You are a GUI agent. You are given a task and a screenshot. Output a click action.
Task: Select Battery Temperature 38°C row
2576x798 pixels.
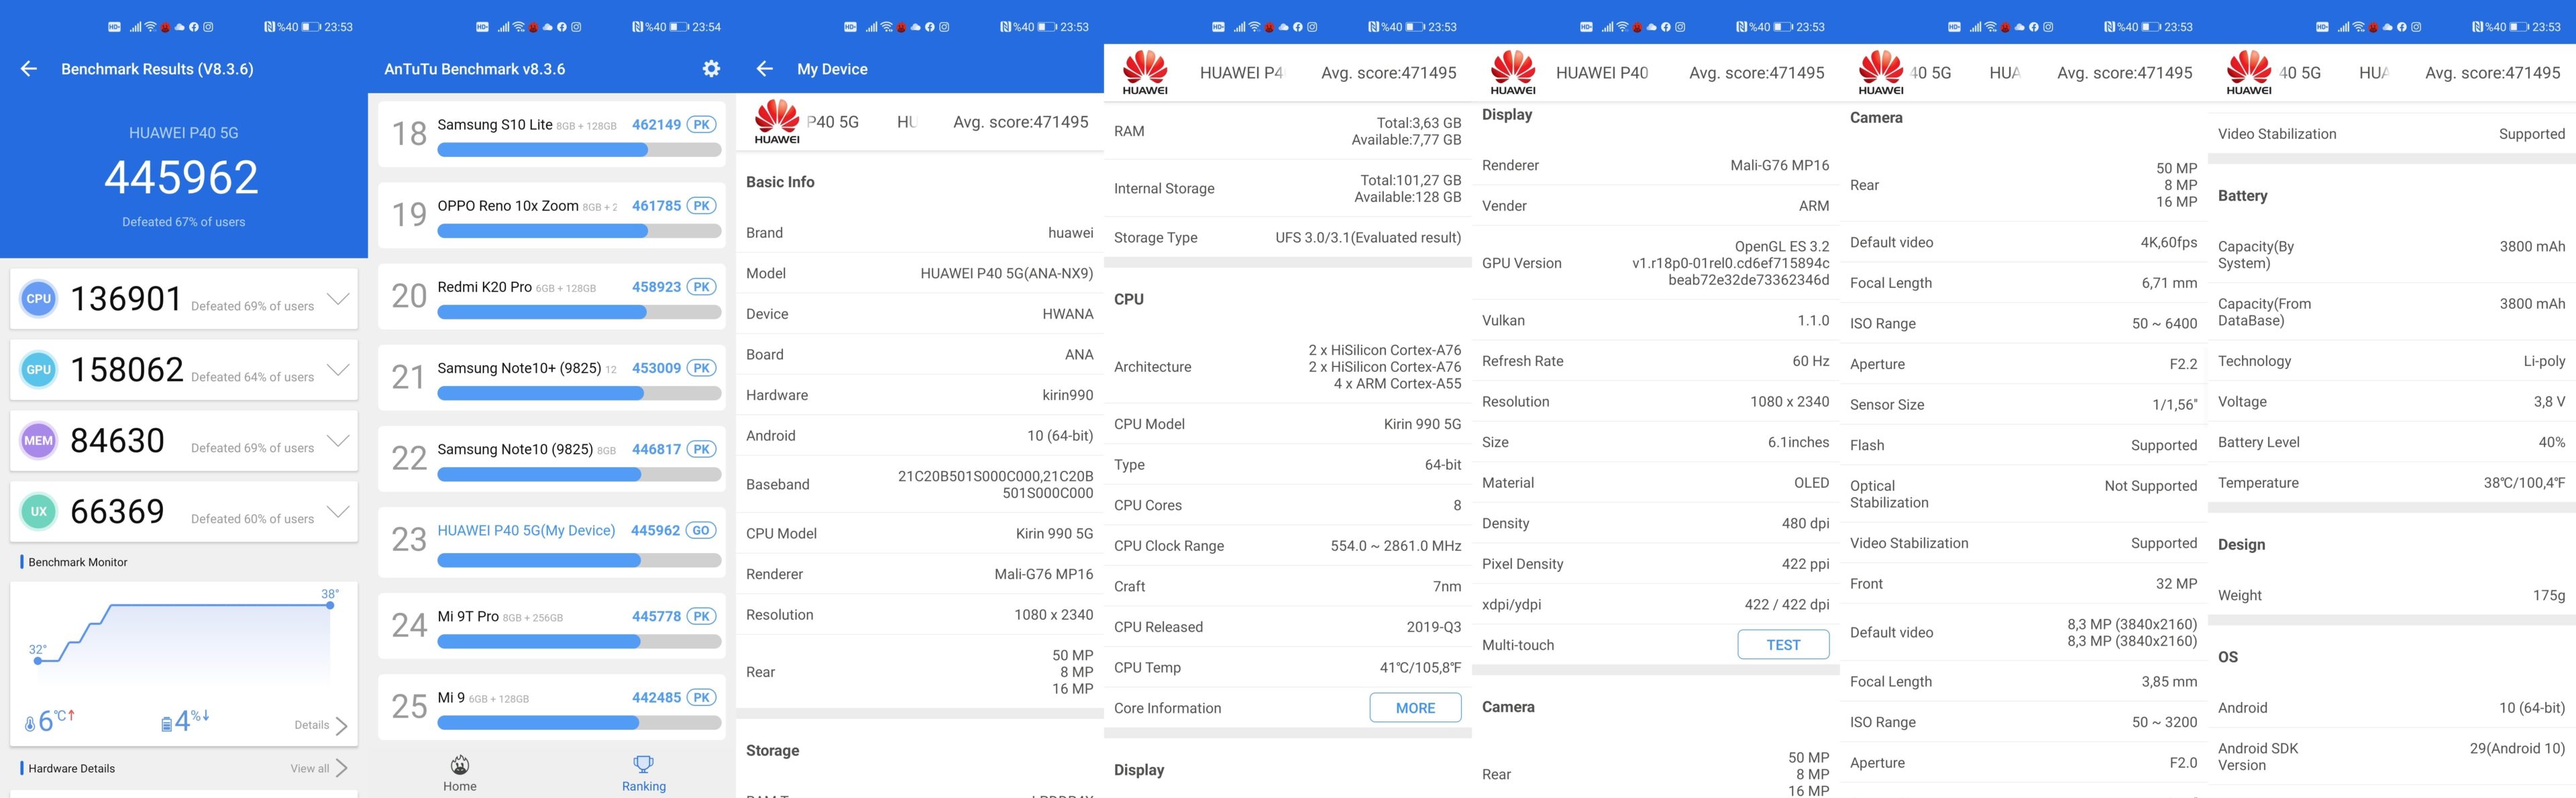[x=2392, y=483]
